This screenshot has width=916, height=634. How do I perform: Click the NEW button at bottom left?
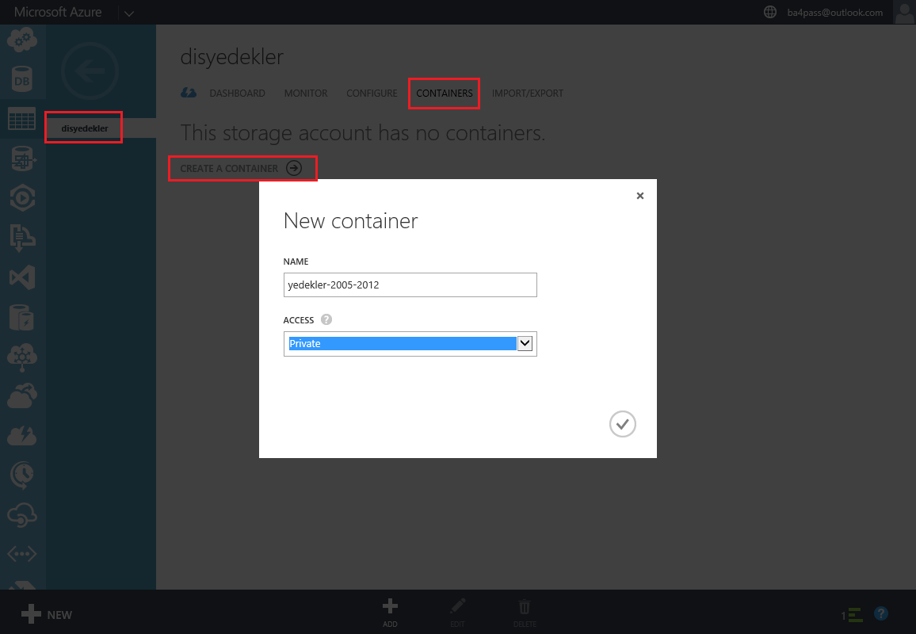point(47,615)
